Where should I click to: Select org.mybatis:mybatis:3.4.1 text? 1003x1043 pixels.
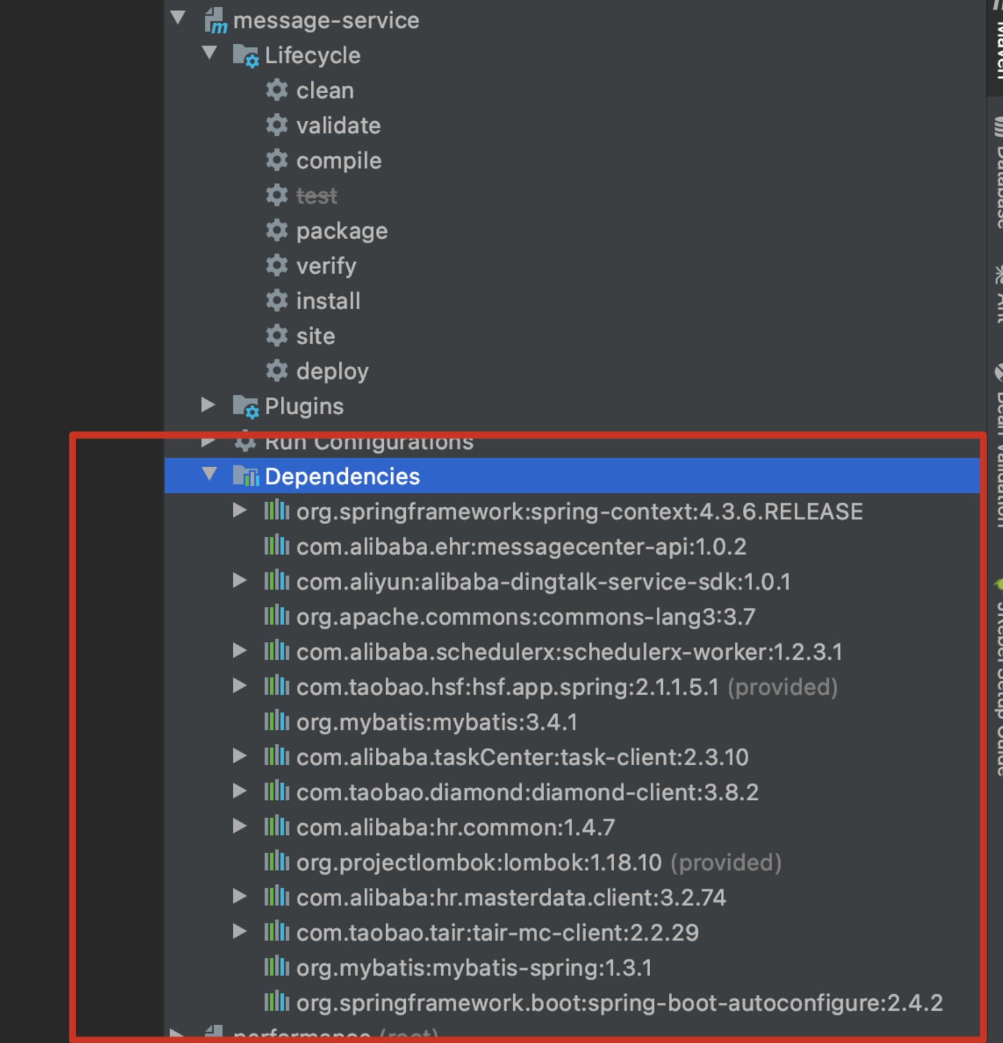tap(437, 722)
